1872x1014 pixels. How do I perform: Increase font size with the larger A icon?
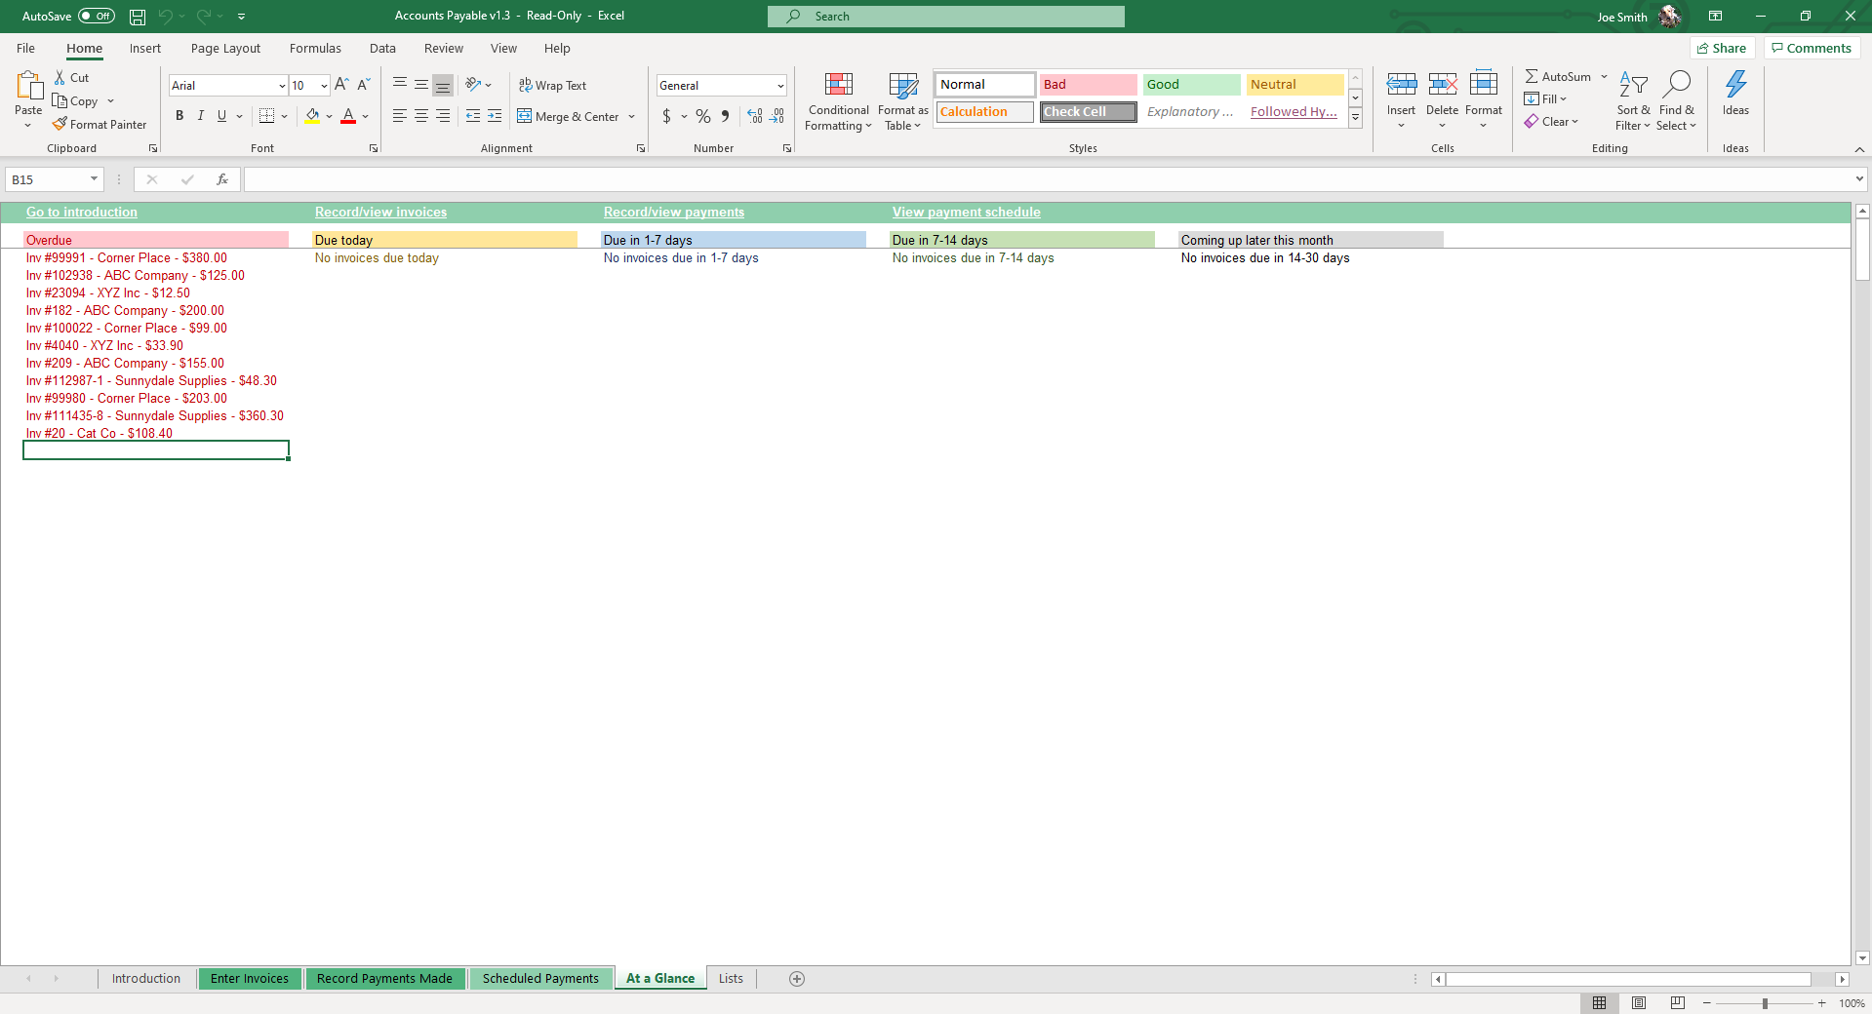click(x=341, y=85)
